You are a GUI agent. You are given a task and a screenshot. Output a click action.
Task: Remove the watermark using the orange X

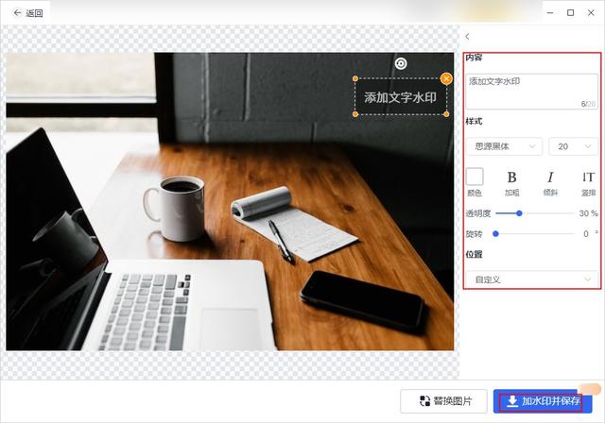447,78
